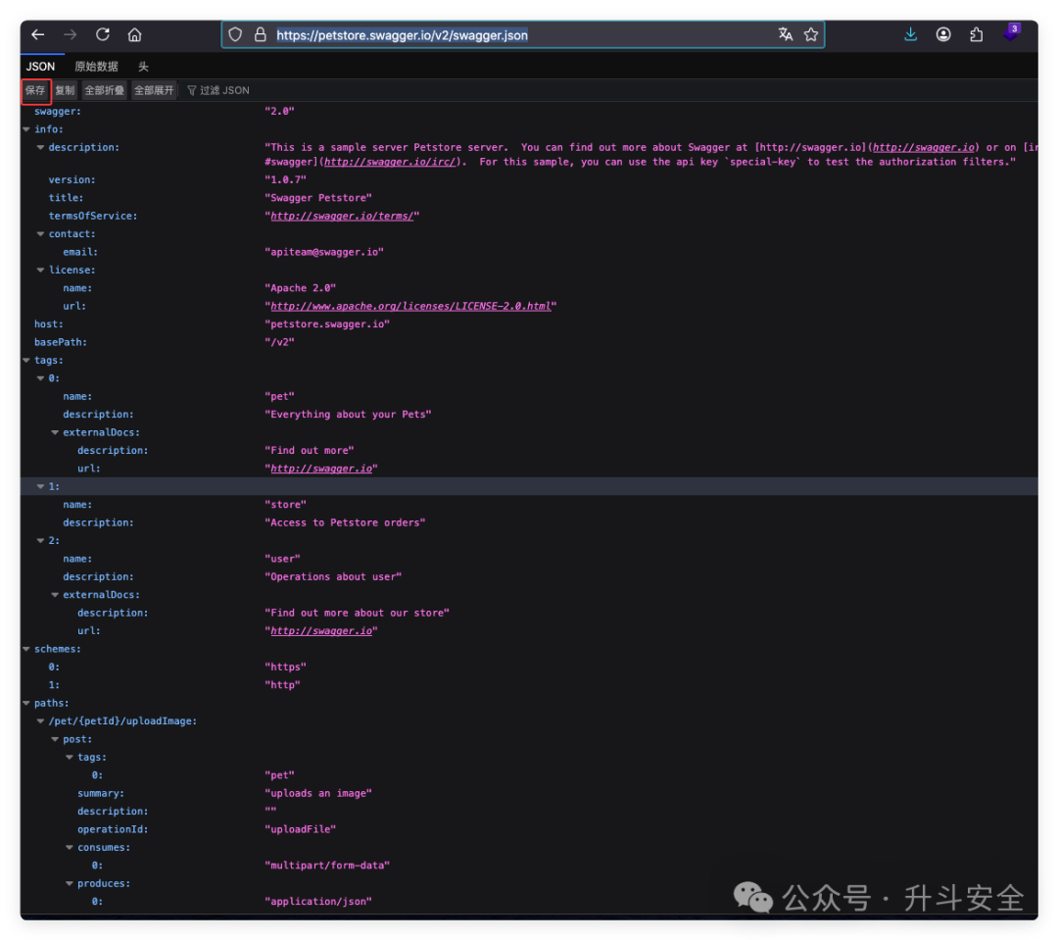Open the extensions puzzle icon
This screenshot has width=1058, height=940.
pos(976,34)
